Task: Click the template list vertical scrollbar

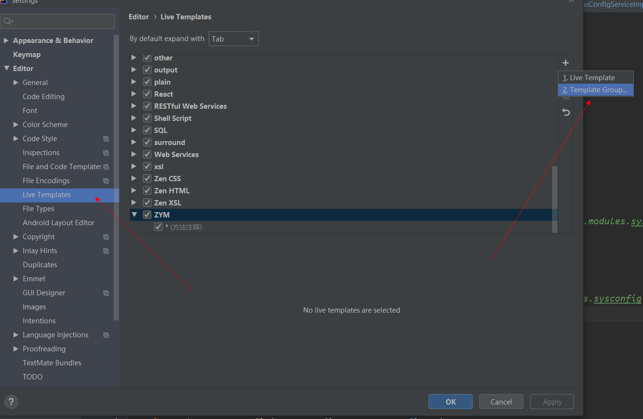Action: pos(555,200)
